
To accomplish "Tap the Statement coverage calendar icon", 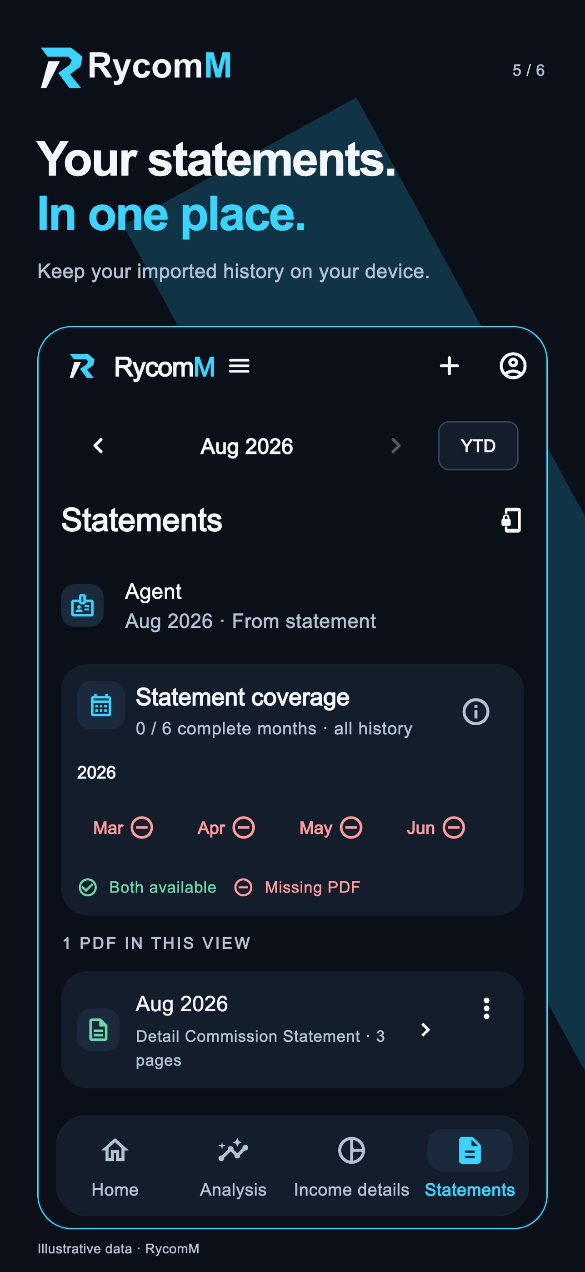I will [x=101, y=705].
